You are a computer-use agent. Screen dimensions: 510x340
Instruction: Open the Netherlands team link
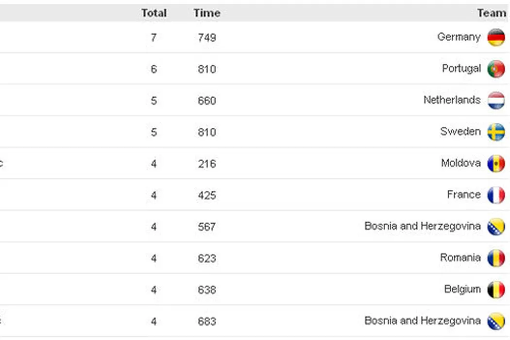[x=452, y=100]
